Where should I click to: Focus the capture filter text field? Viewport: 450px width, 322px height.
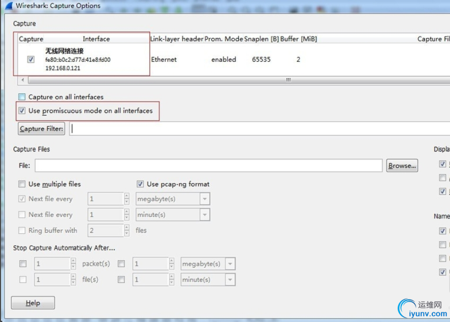click(260, 129)
